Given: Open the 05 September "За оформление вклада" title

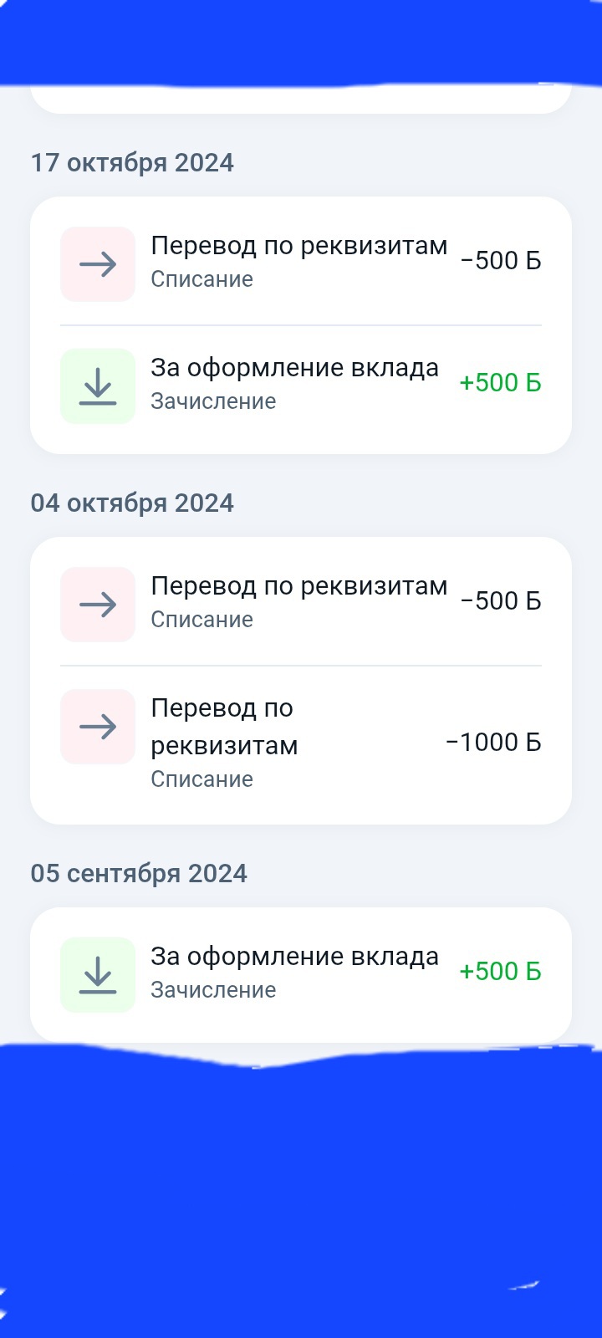Looking at the screenshot, I should point(294,957).
